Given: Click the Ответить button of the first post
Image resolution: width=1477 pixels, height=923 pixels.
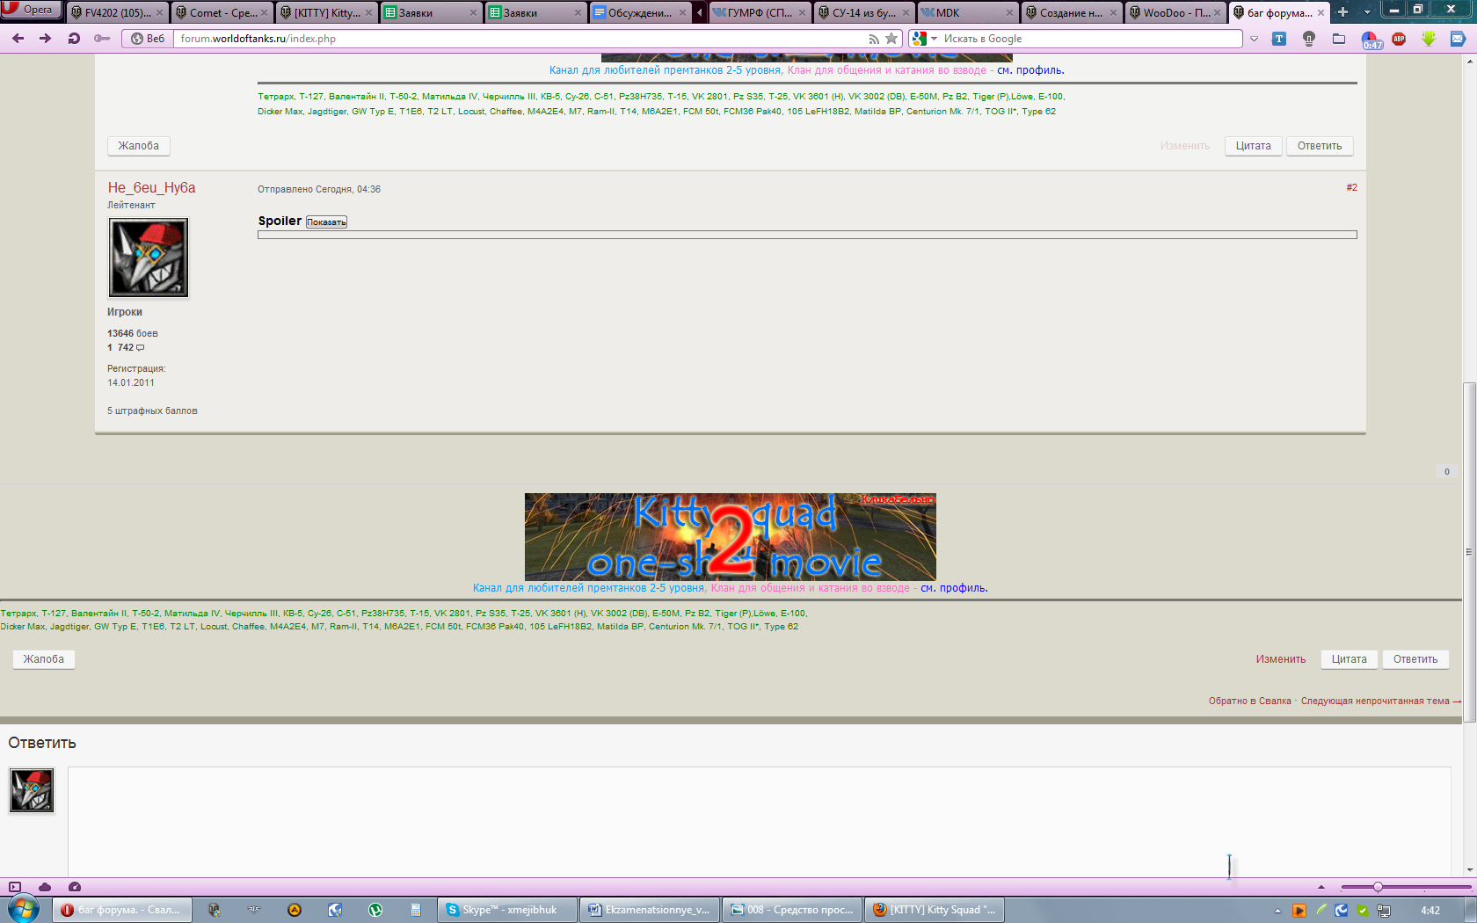Looking at the screenshot, I should pos(1320,146).
